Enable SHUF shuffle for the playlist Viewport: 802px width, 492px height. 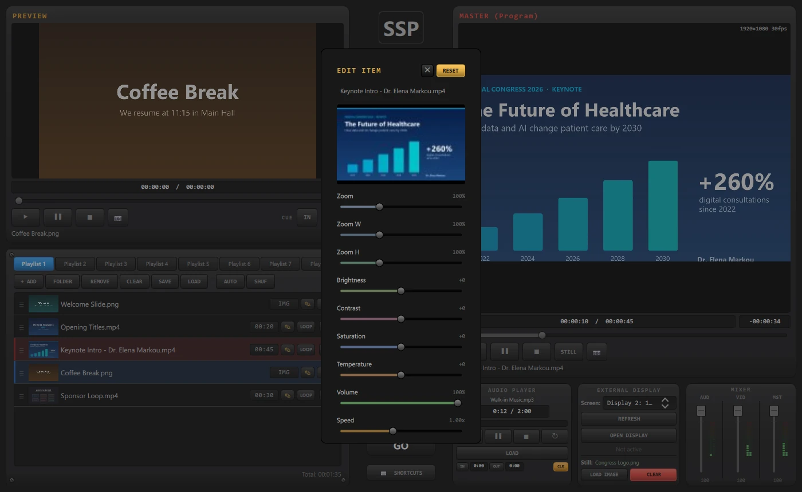pos(261,281)
